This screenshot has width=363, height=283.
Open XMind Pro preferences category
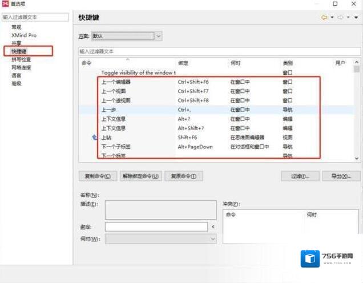23,35
